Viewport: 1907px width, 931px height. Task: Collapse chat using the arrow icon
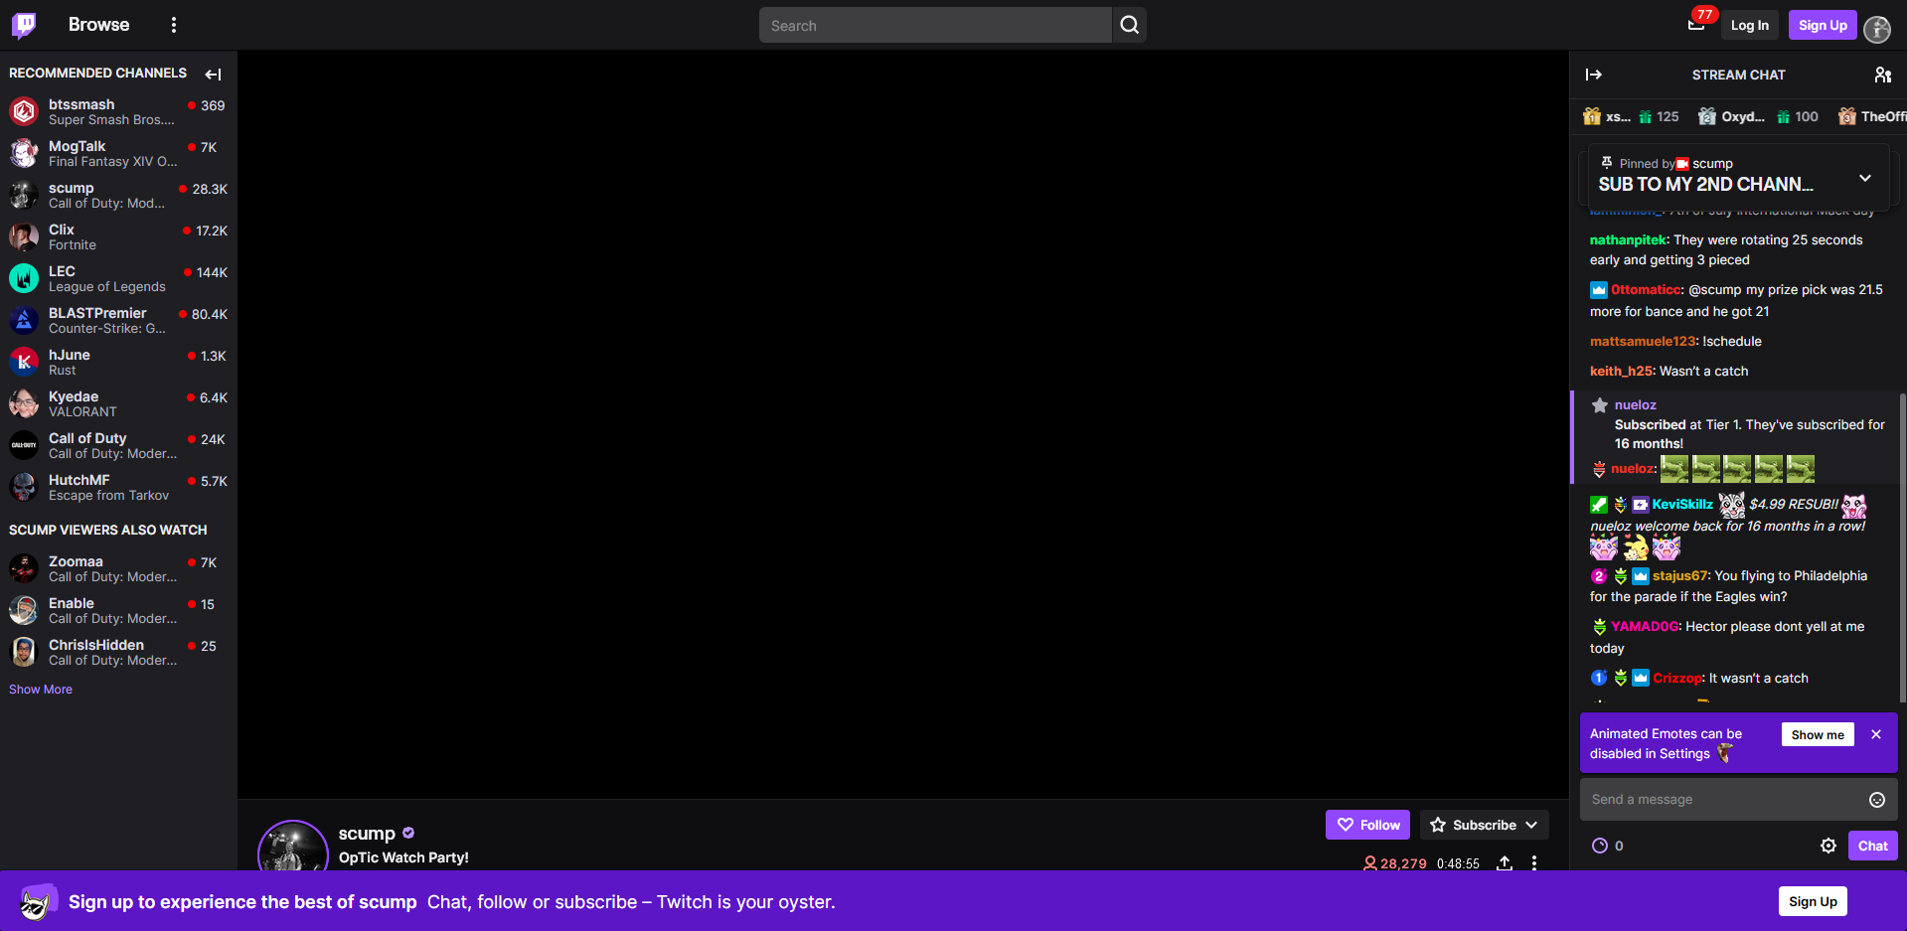(1594, 75)
